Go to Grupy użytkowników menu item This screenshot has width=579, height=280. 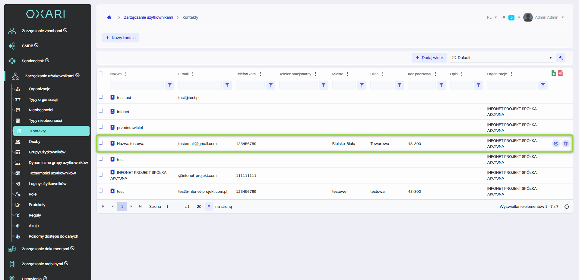47,152
